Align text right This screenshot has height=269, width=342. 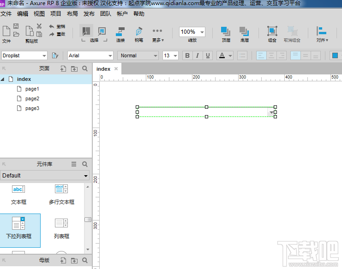(x=282, y=55)
